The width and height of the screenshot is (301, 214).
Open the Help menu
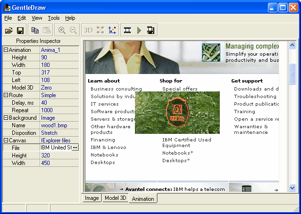(70, 18)
